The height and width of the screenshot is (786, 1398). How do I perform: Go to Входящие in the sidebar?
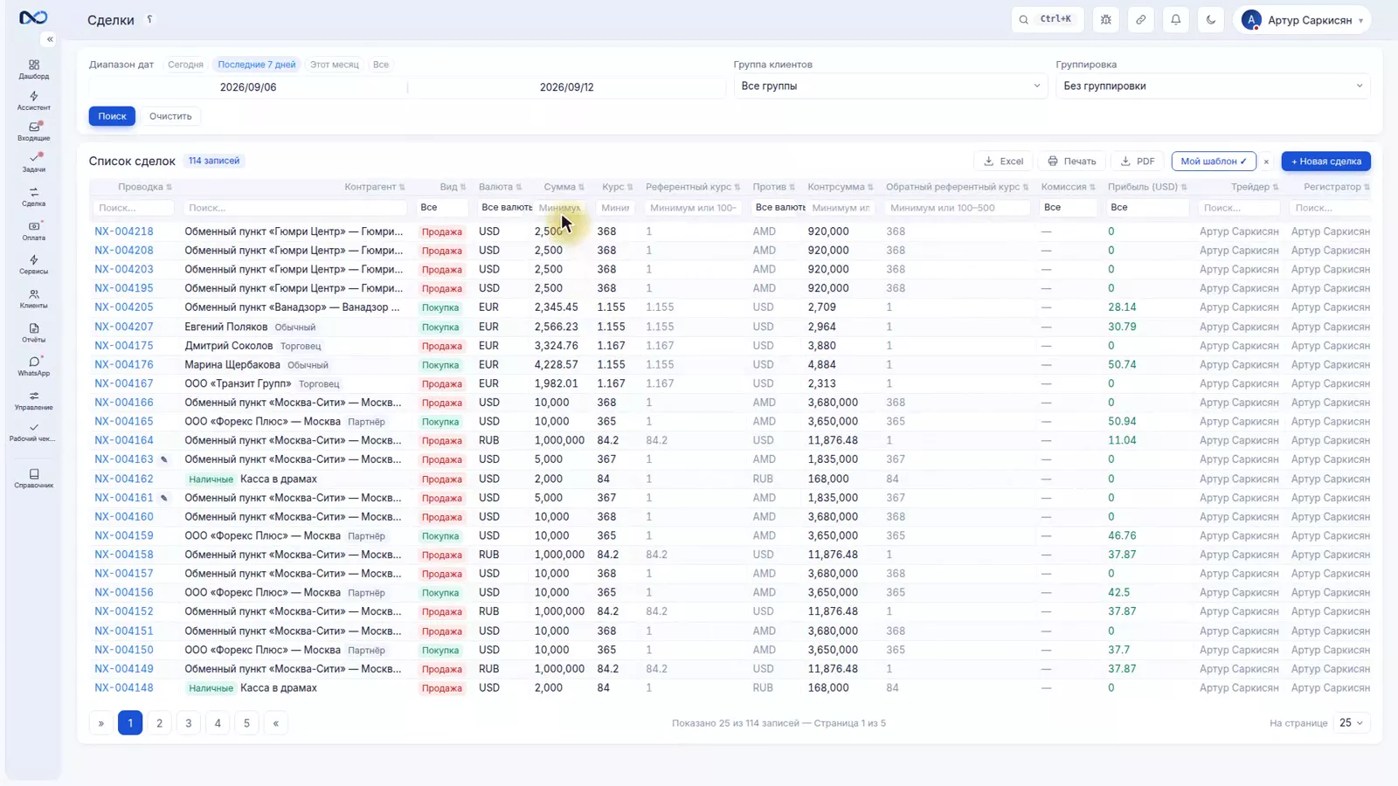click(34, 132)
